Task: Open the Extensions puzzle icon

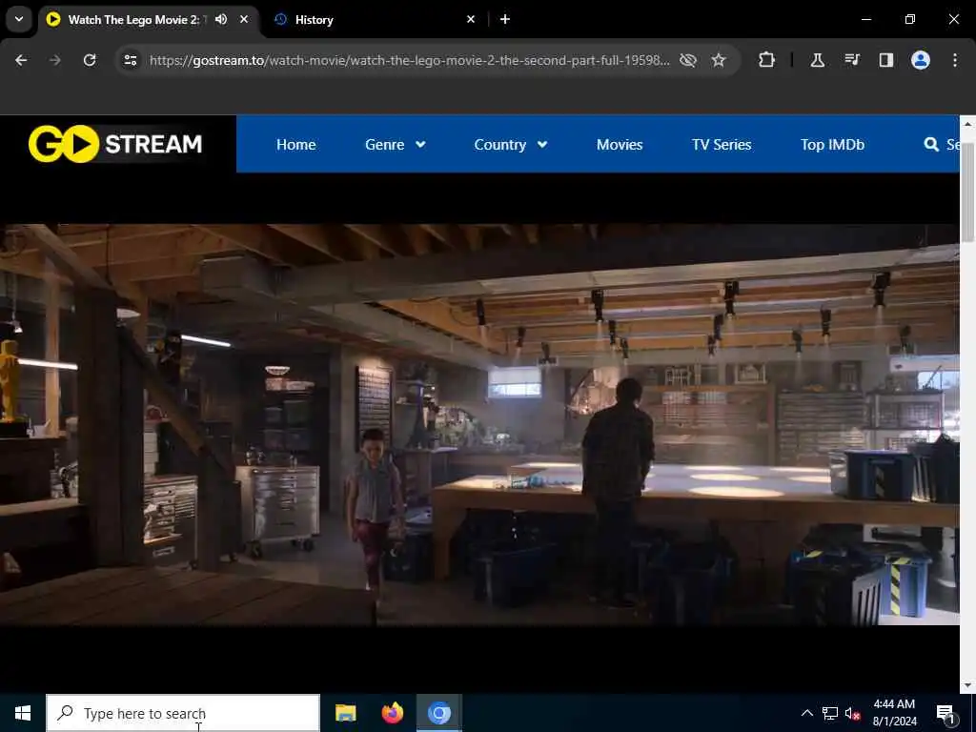Action: click(767, 60)
